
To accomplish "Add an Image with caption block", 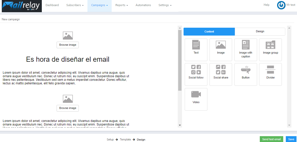I will pos(246,50).
